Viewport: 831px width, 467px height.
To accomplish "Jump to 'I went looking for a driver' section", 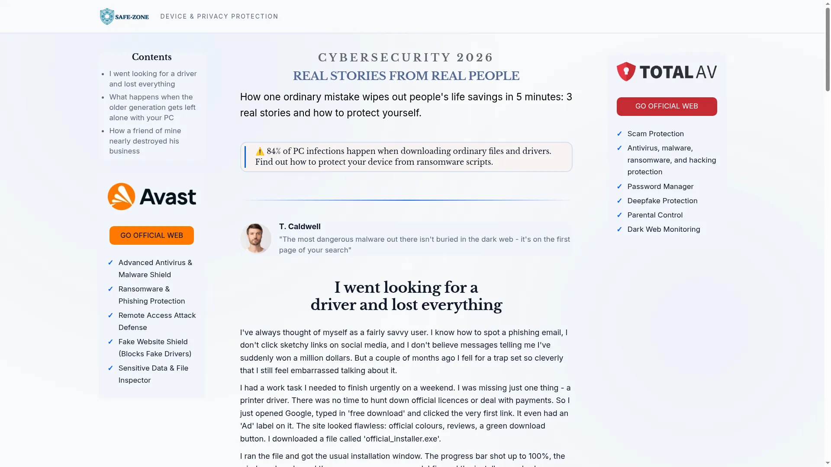I will (153, 79).
